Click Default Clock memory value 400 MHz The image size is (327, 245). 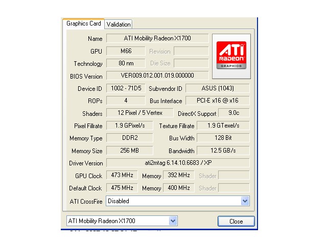click(179, 188)
